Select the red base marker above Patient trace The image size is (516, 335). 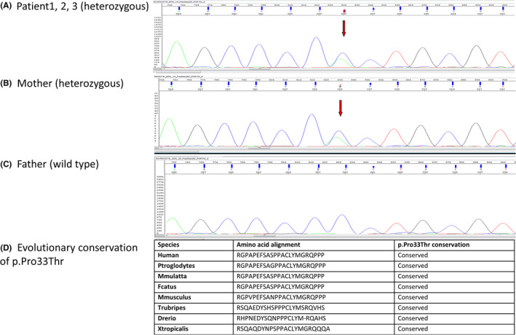tap(343, 12)
